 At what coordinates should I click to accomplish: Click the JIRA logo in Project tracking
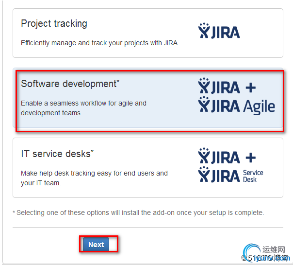tap(219, 31)
